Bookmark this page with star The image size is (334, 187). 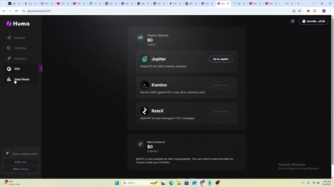[300, 11]
